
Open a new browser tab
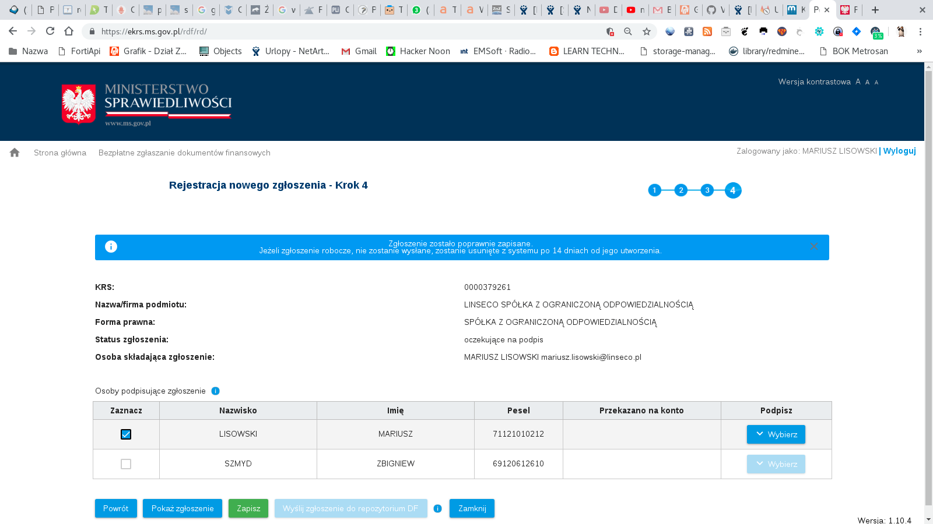click(875, 10)
